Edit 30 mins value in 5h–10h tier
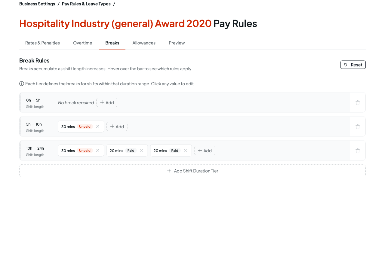The image size is (385, 262). pyautogui.click(x=68, y=126)
